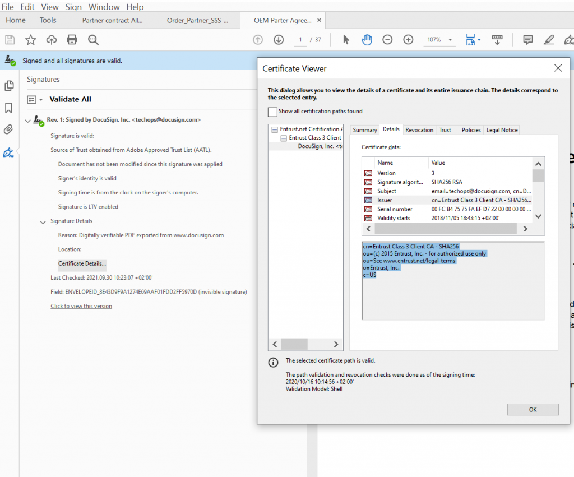Select the Hand pan tool

367,40
